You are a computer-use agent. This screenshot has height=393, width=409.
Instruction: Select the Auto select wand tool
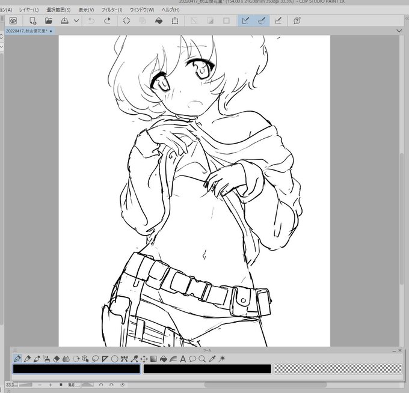click(x=222, y=359)
